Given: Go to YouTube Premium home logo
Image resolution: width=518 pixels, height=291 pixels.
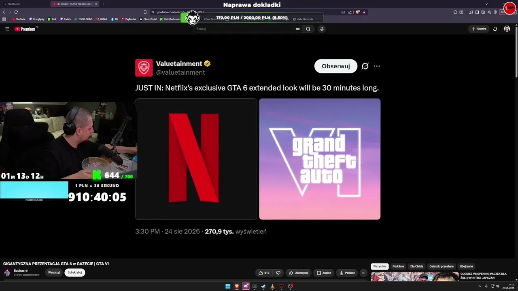Looking at the screenshot, I should 25,29.
